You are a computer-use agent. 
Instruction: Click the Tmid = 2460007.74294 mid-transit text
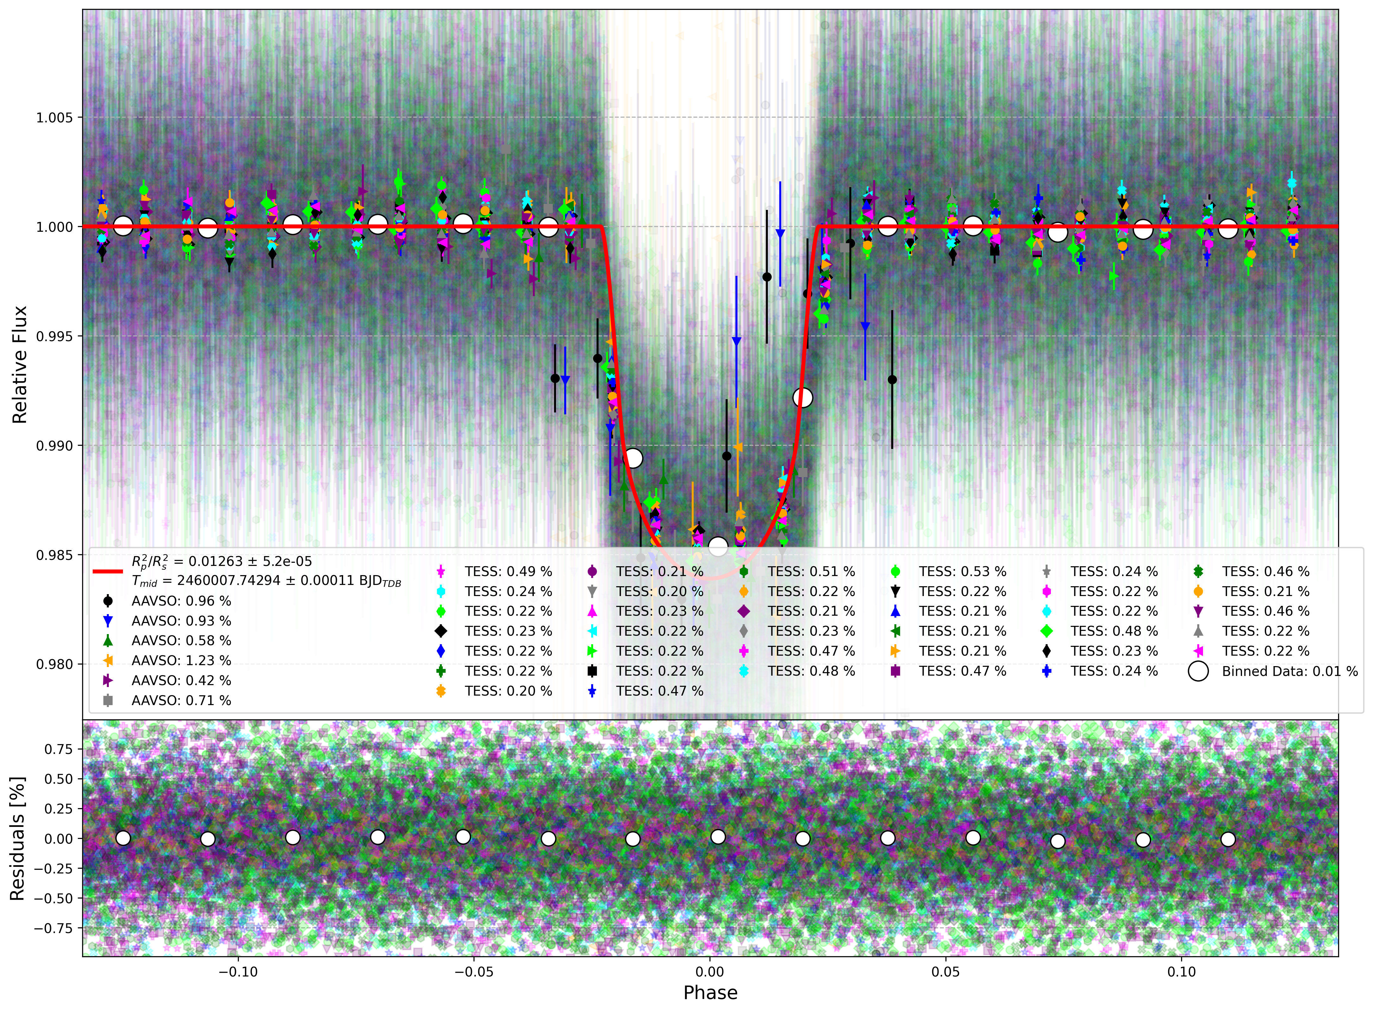(x=266, y=581)
